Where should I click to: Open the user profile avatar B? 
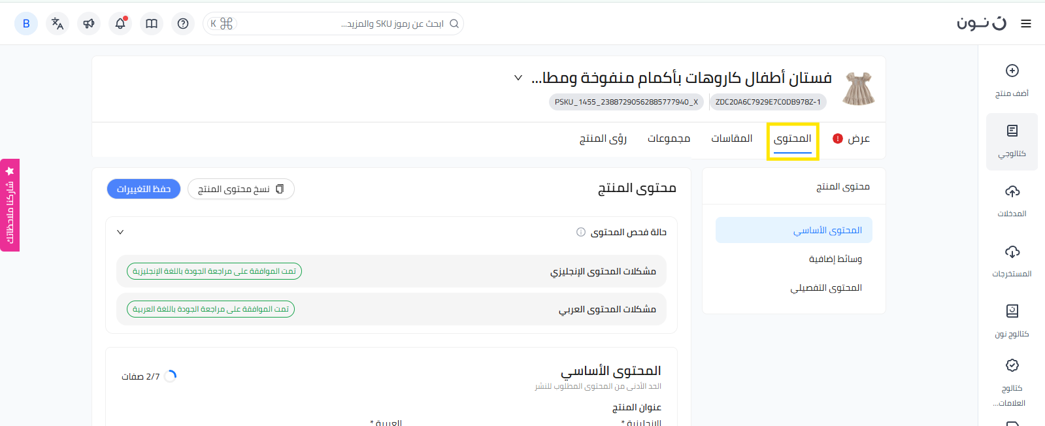26,24
